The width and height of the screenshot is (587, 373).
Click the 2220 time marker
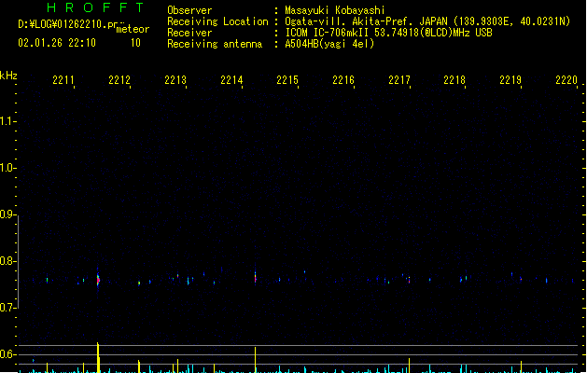coord(566,80)
